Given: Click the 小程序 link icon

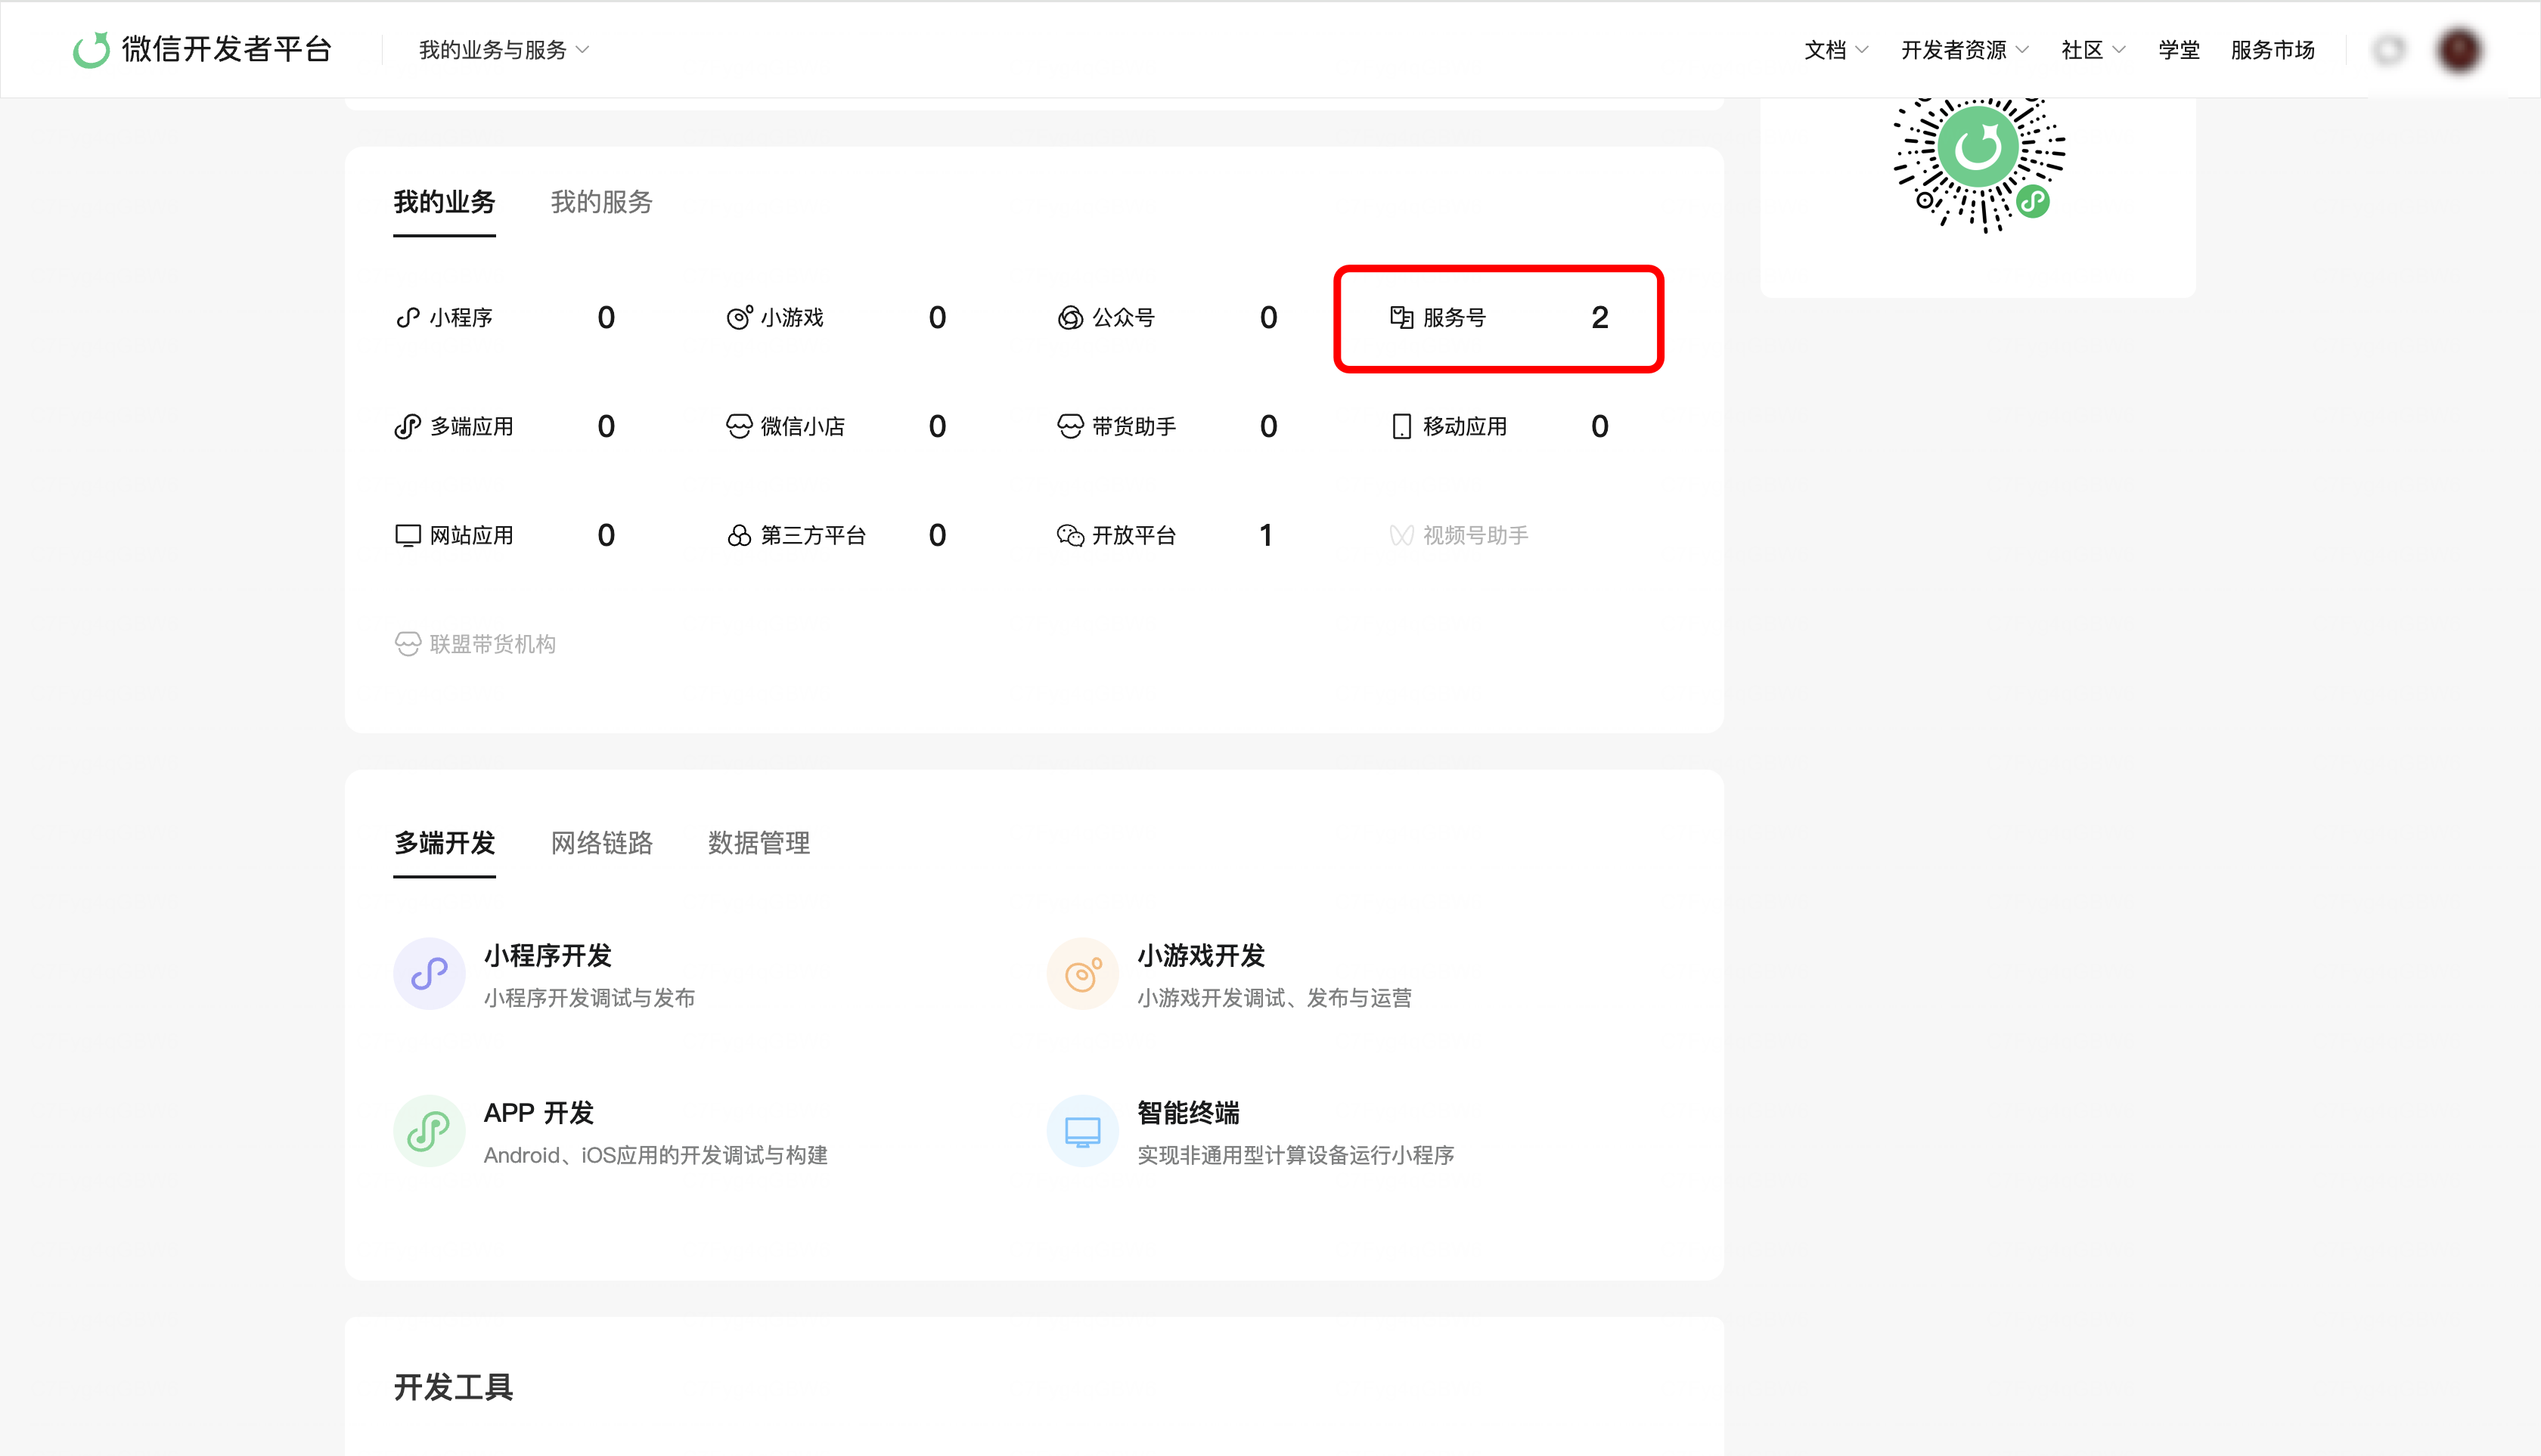Looking at the screenshot, I should pos(407,318).
